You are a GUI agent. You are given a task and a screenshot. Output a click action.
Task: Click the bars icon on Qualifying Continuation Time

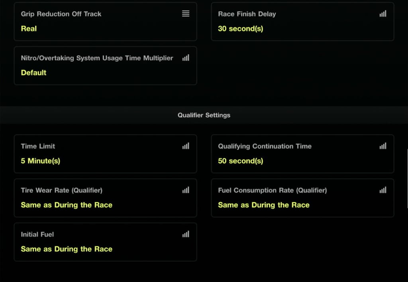click(383, 146)
